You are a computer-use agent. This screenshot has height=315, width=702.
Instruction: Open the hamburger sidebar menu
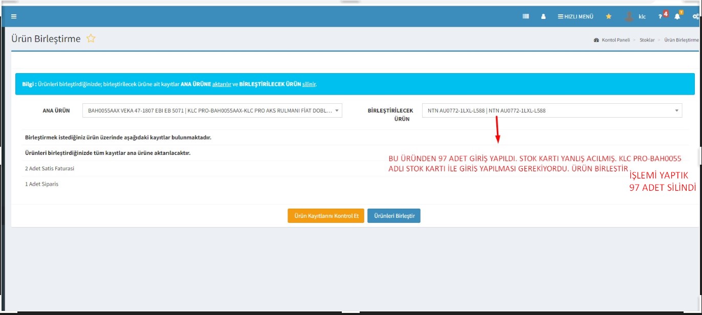click(x=14, y=16)
